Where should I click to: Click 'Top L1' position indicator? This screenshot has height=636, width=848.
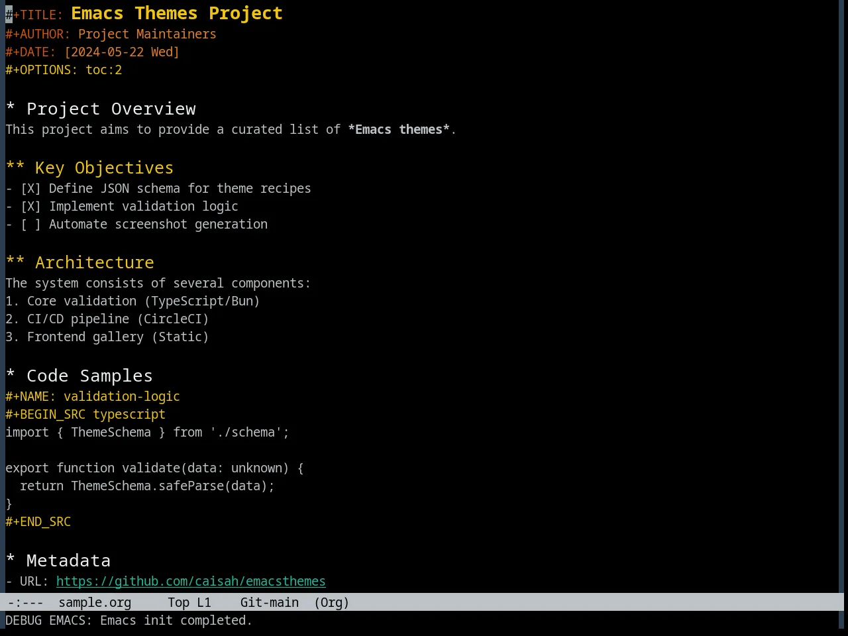(189, 603)
